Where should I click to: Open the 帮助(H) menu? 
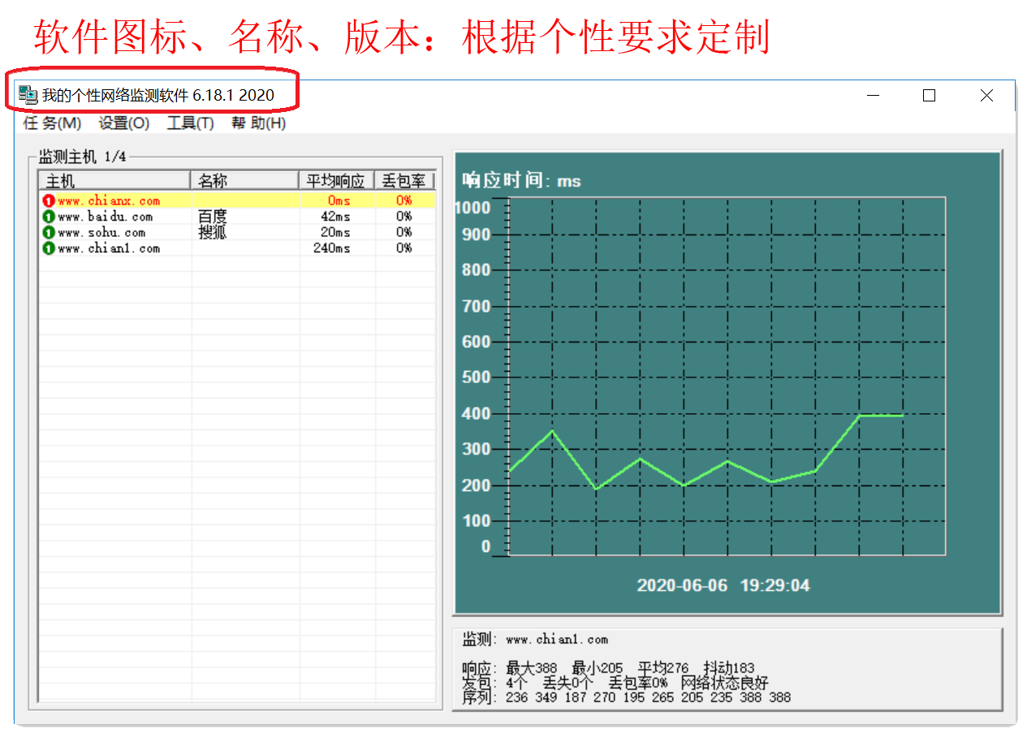[x=258, y=123]
